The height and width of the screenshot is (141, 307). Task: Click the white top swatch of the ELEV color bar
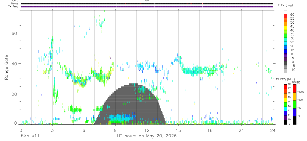[x=285, y=12]
